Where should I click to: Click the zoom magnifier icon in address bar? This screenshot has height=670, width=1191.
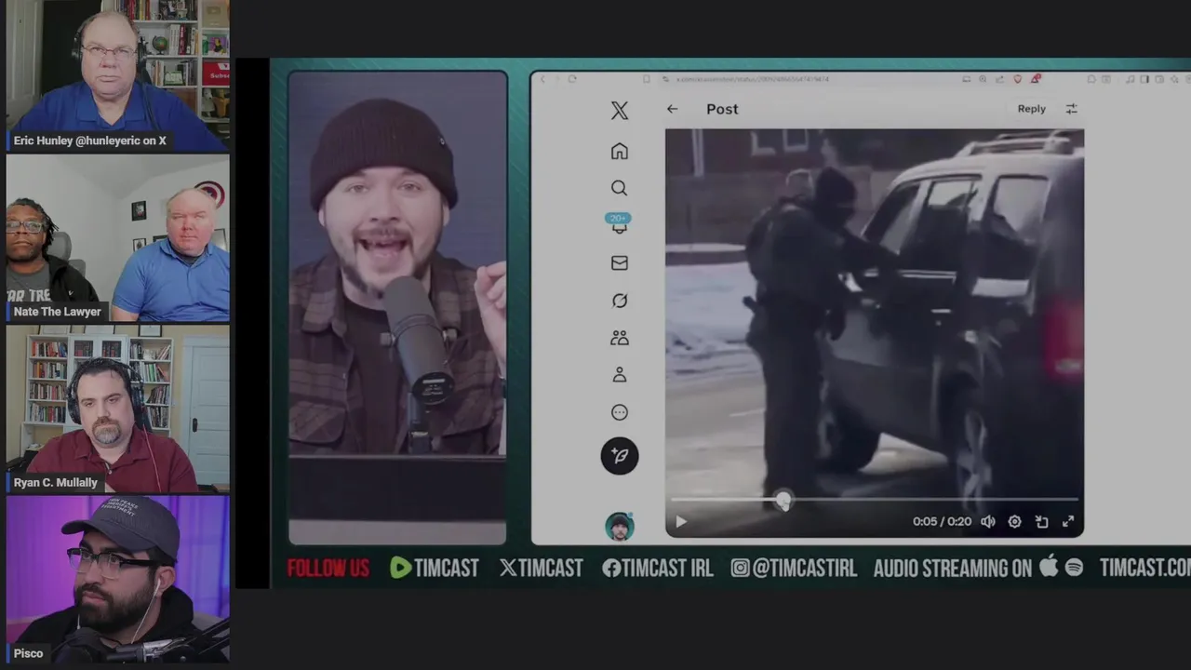point(983,79)
